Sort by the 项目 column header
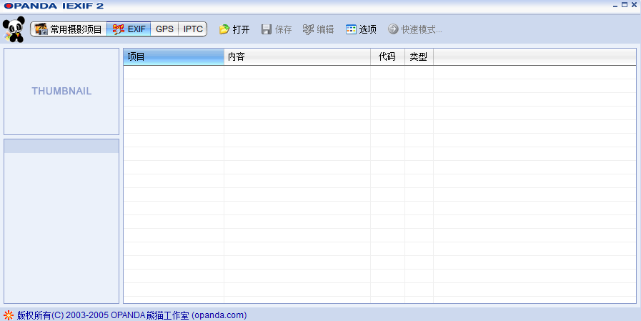This screenshot has width=641, height=321. [174, 57]
